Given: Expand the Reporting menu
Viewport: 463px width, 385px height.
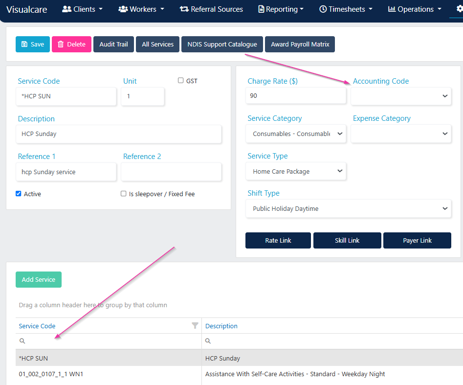Looking at the screenshot, I should (281, 9).
